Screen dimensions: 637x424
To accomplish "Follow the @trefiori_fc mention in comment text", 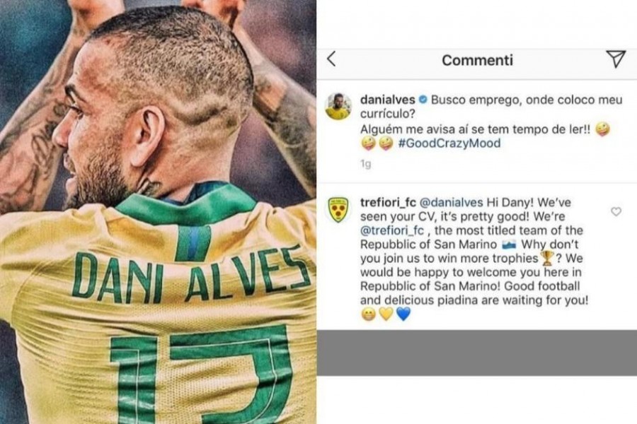I will coord(392,230).
